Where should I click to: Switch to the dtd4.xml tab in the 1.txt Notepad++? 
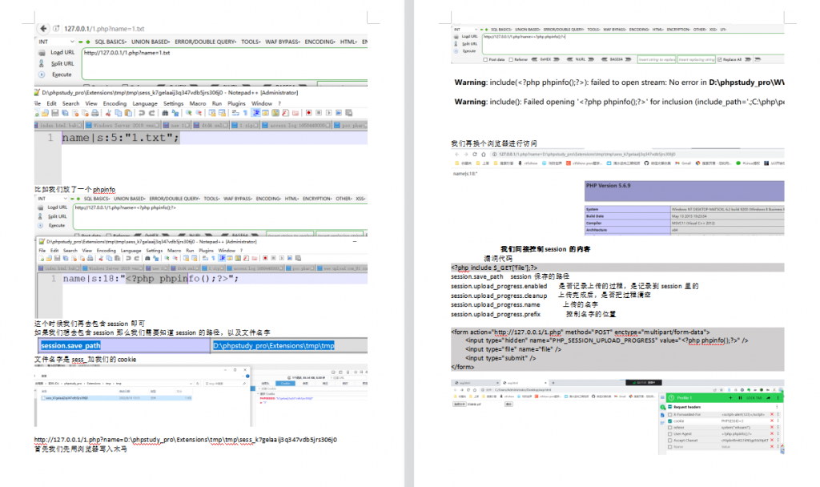point(211,126)
